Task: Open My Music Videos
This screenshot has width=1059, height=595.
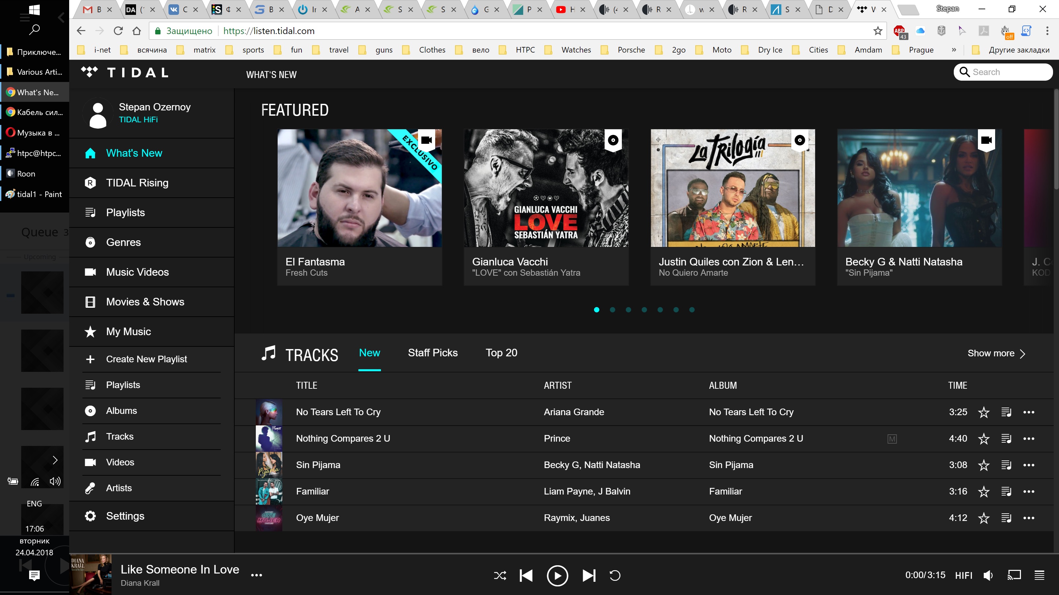Action: coord(151,463)
